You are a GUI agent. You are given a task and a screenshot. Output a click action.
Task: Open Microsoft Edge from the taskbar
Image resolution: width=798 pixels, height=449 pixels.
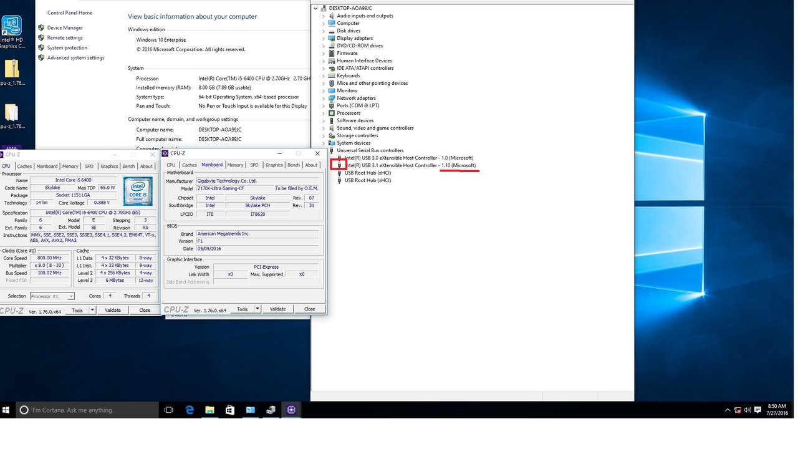[x=190, y=410]
